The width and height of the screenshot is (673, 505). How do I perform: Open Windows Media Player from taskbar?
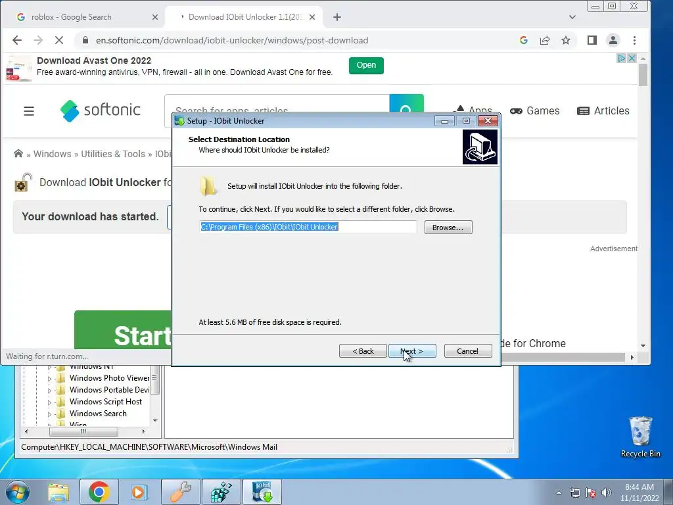[139, 492]
